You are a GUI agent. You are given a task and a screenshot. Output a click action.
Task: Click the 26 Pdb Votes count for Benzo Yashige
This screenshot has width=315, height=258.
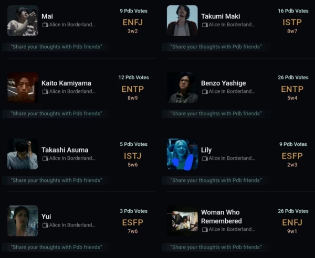point(293,78)
